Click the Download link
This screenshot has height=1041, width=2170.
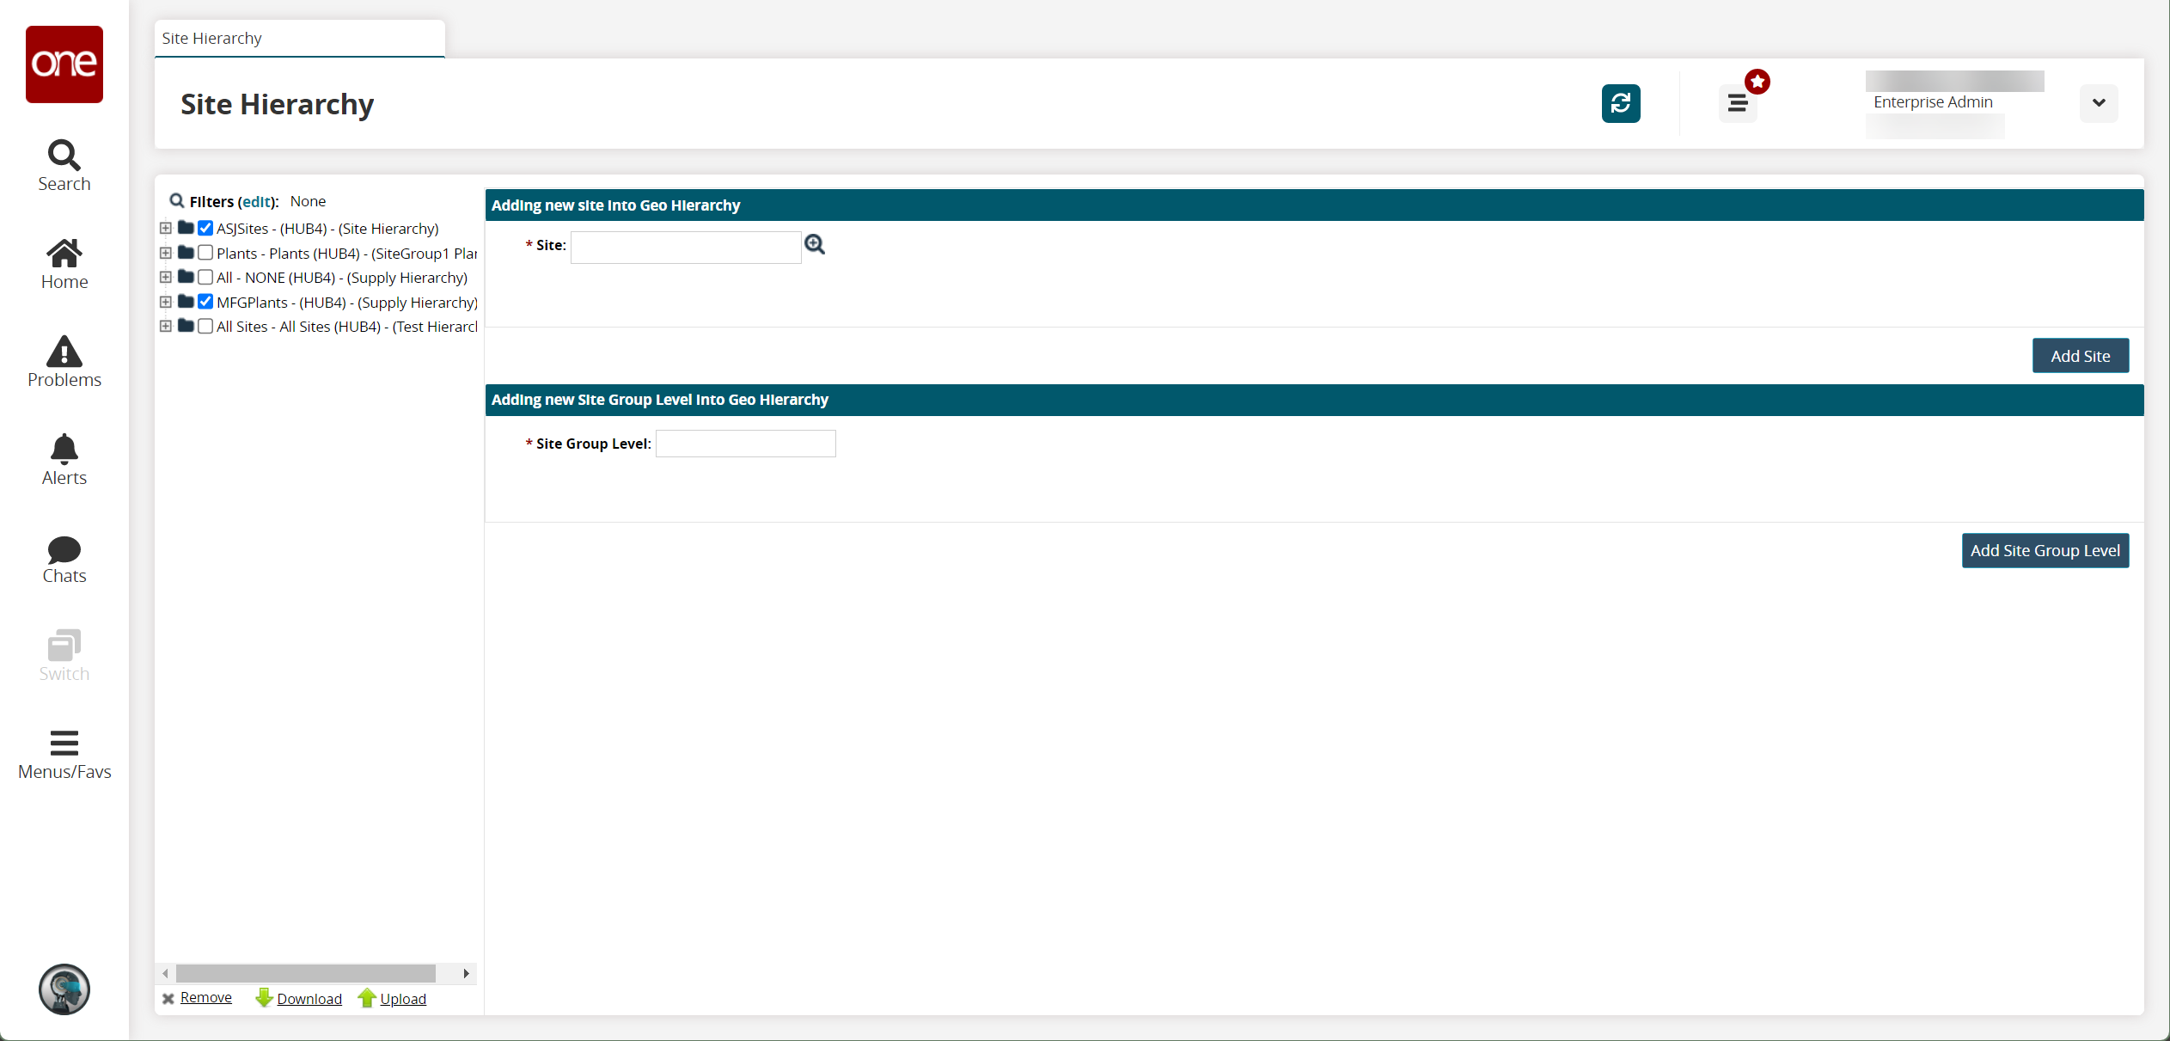(x=307, y=996)
